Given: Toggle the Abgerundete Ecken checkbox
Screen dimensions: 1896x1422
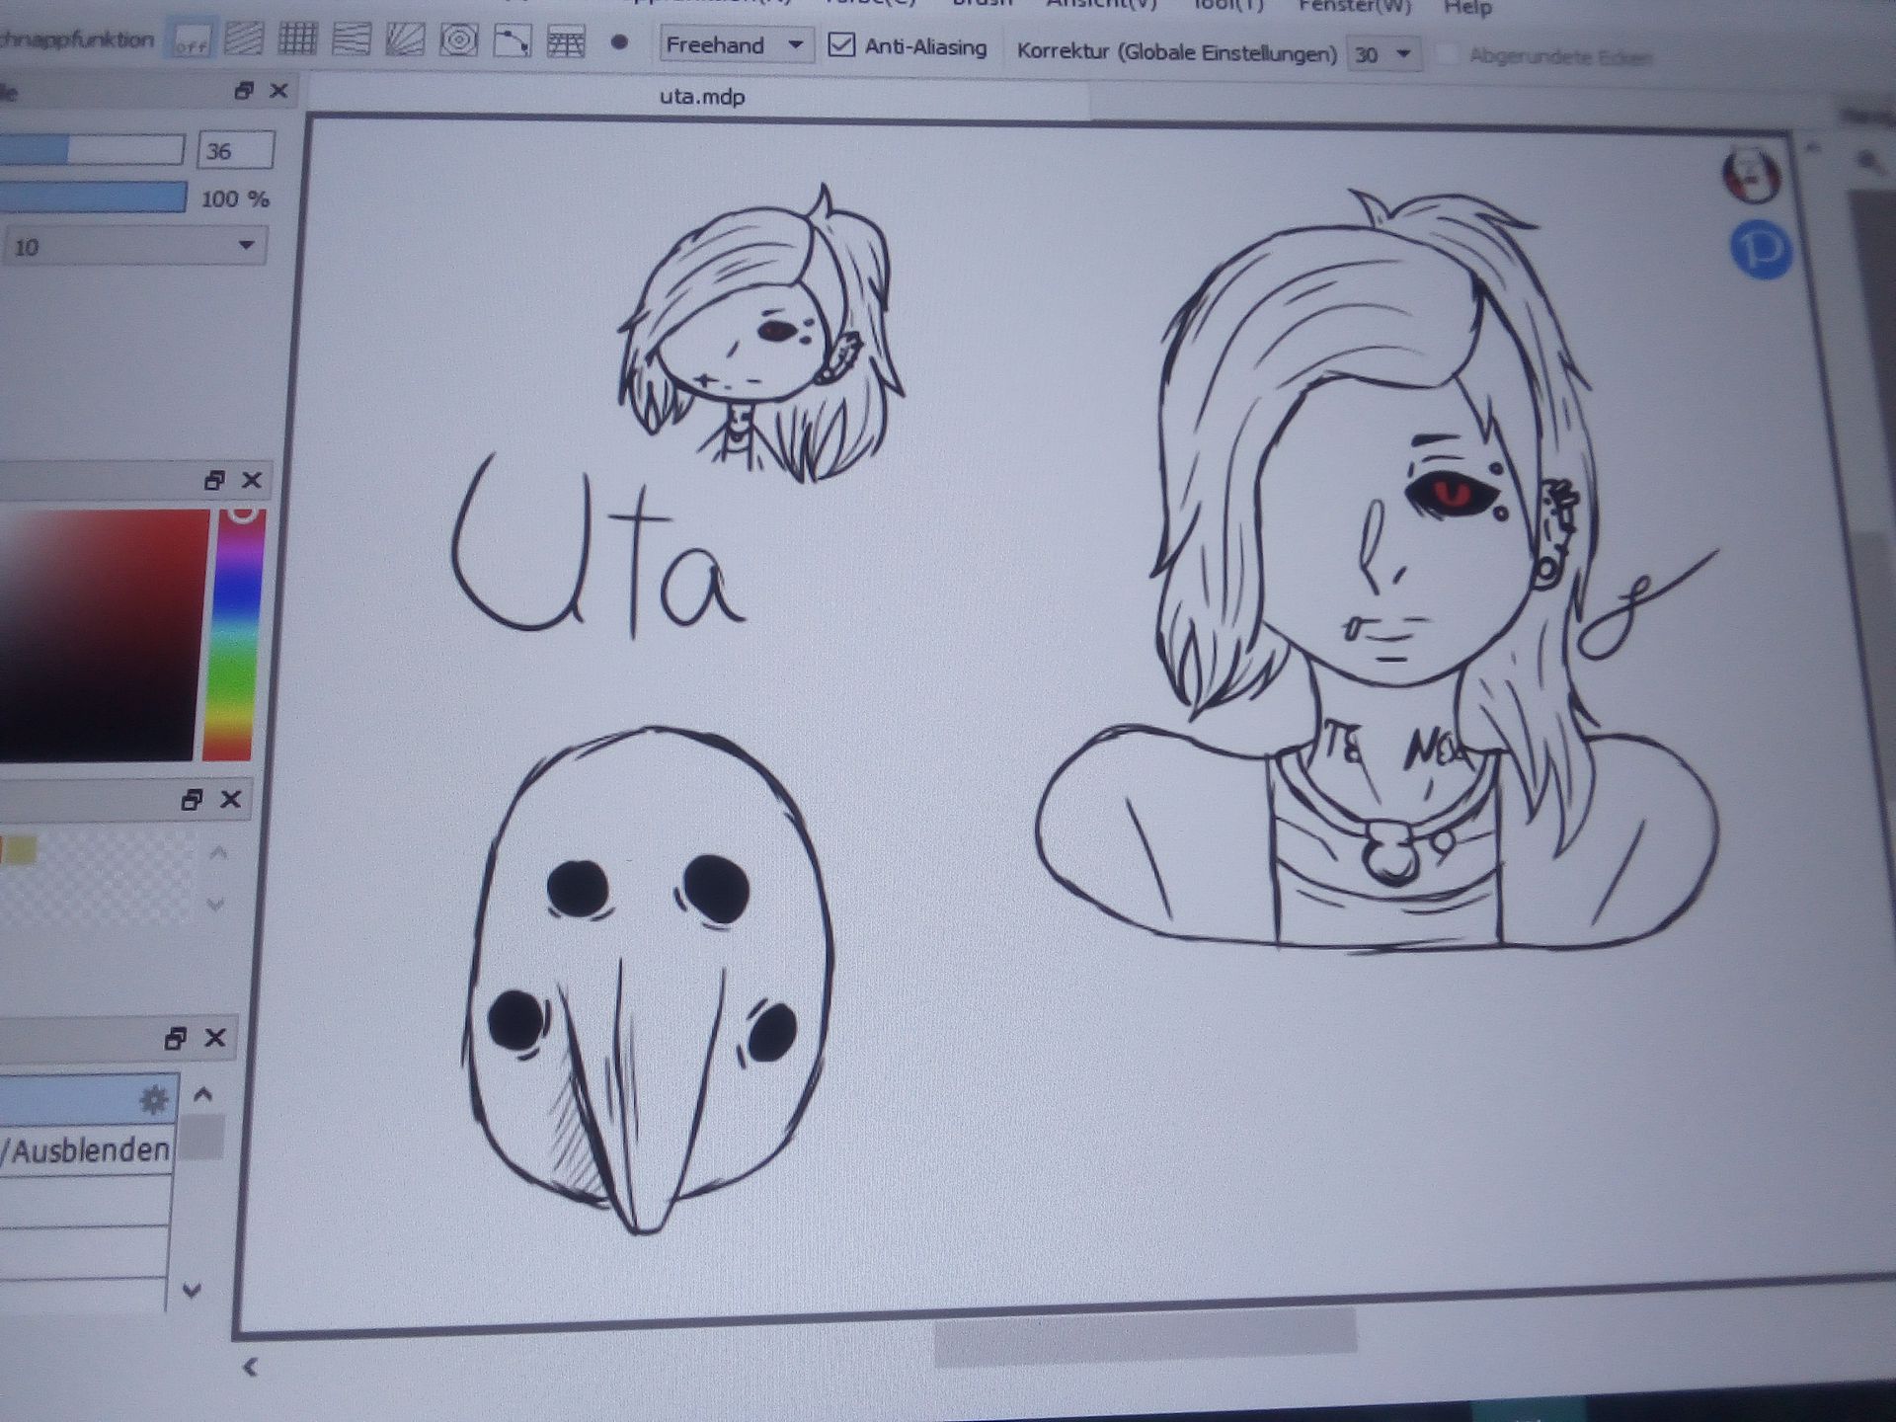Looking at the screenshot, I should tap(1446, 56).
